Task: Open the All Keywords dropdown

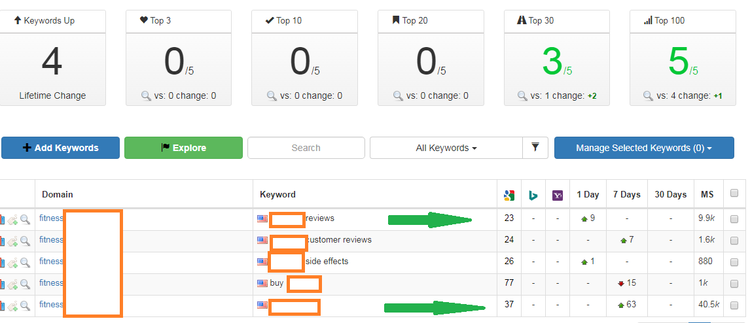Action: (x=446, y=148)
